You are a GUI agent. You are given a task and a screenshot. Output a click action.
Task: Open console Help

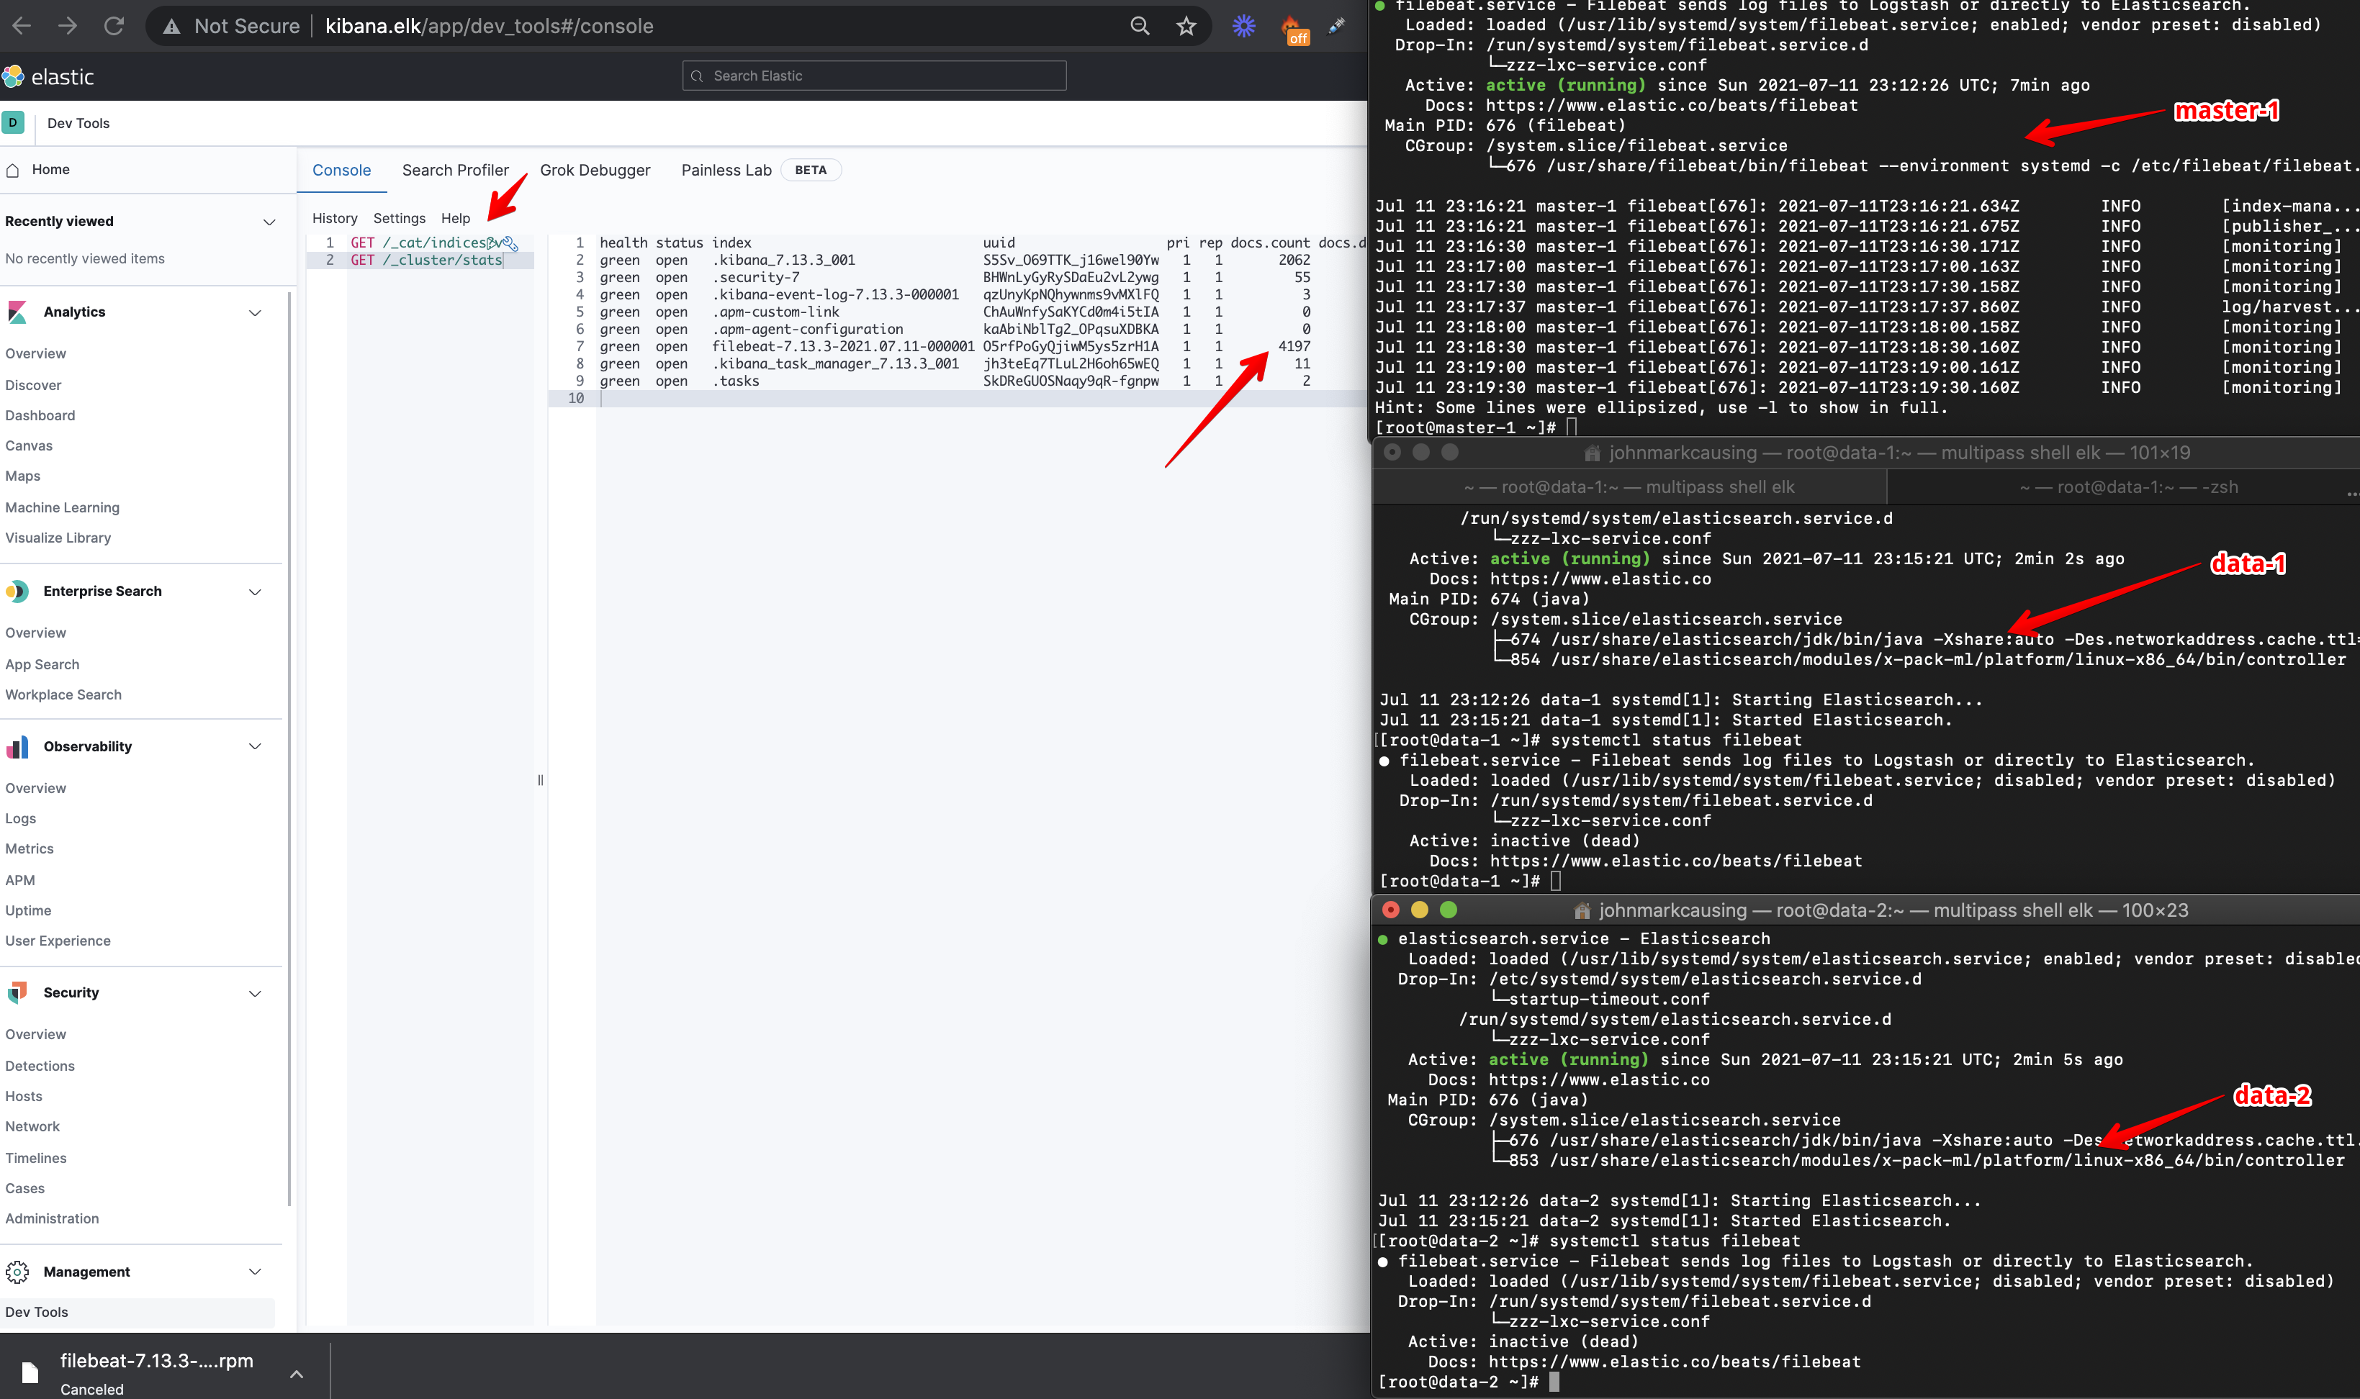tap(456, 218)
